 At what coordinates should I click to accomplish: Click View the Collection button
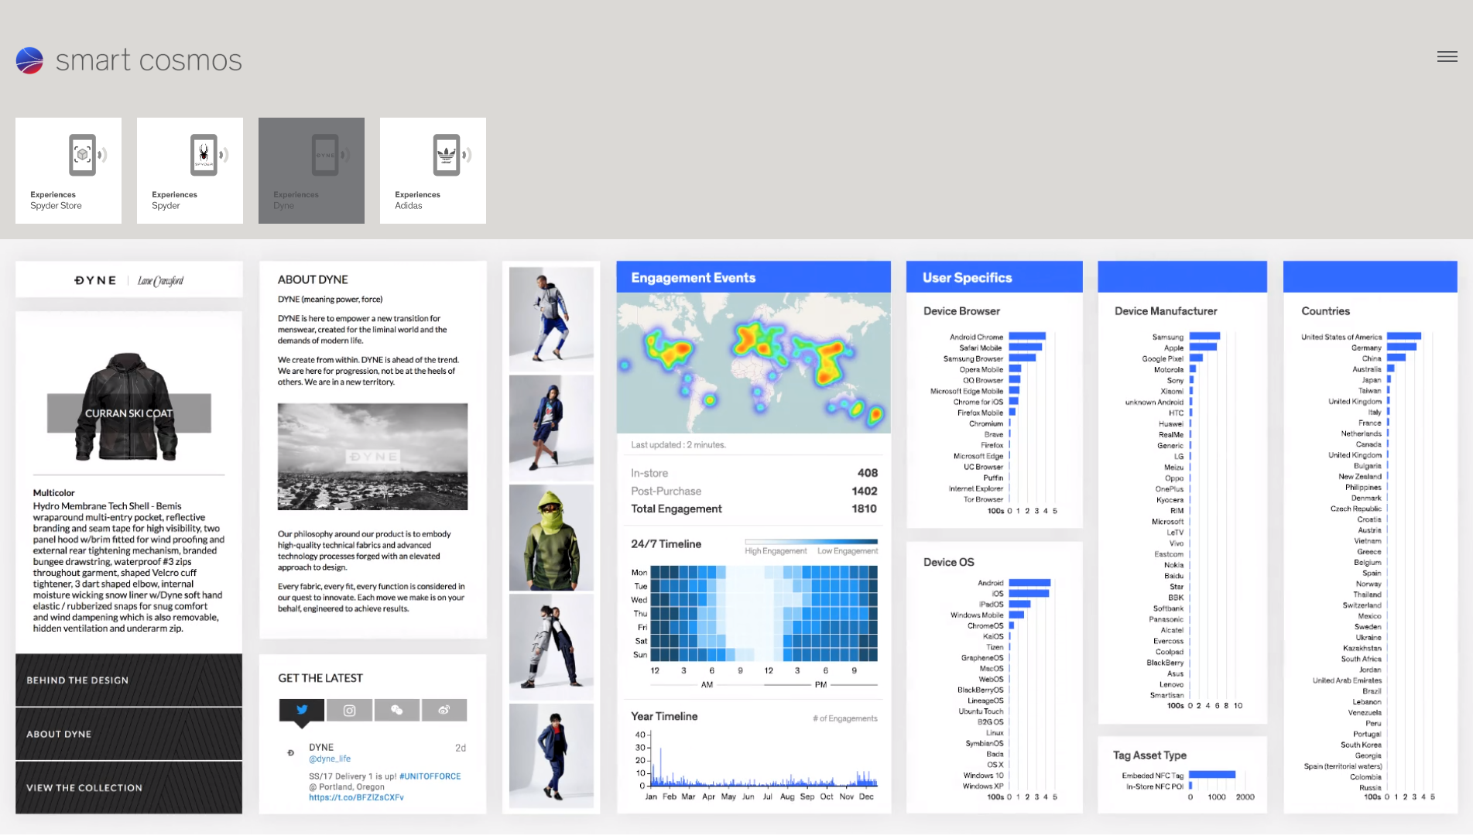pyautogui.click(x=128, y=787)
